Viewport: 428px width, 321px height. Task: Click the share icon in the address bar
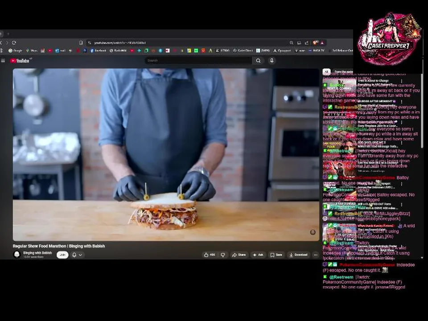[x=307, y=43]
